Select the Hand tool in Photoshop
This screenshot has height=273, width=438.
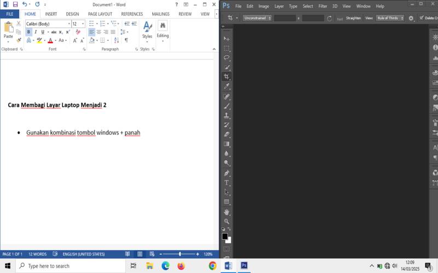tap(227, 212)
